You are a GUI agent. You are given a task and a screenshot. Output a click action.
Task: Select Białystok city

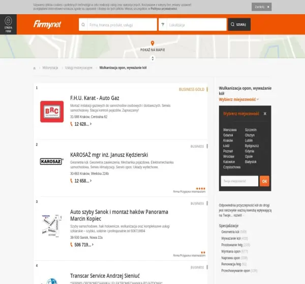click(x=251, y=162)
